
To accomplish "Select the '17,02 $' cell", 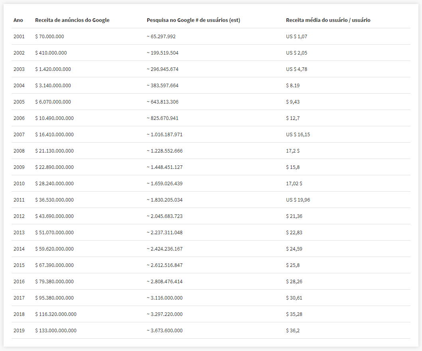I will [x=294, y=184].
